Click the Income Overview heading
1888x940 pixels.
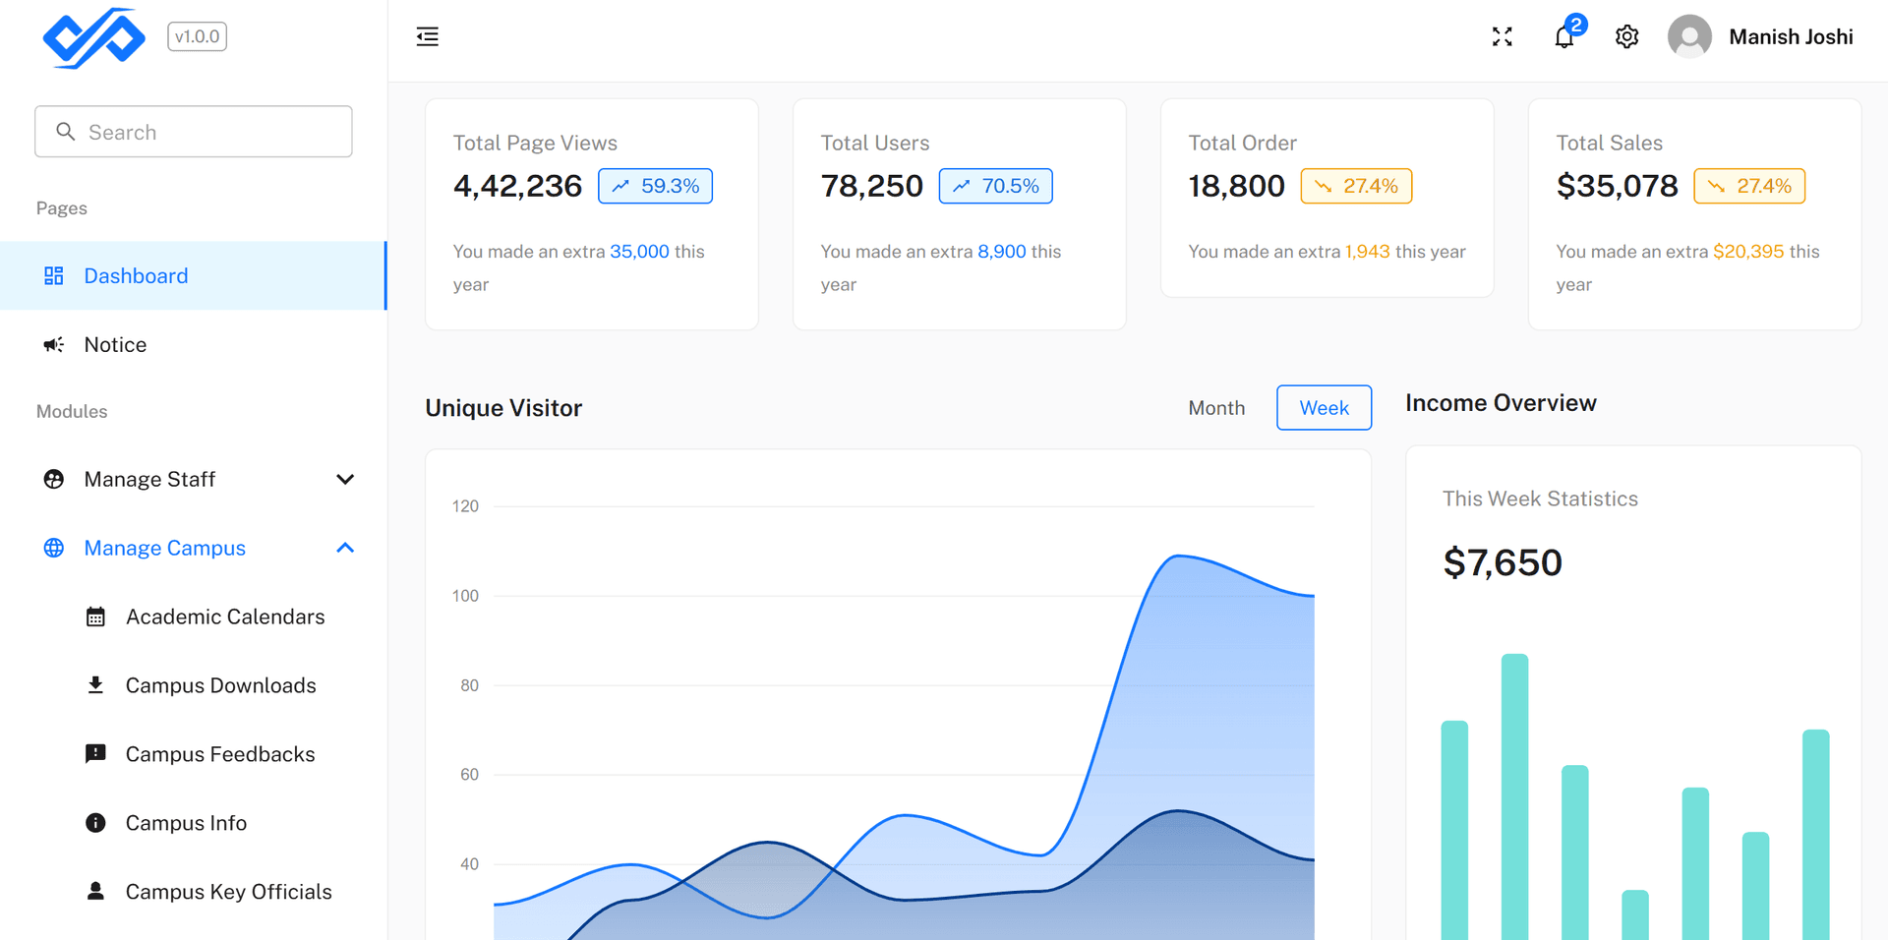[x=1501, y=403]
